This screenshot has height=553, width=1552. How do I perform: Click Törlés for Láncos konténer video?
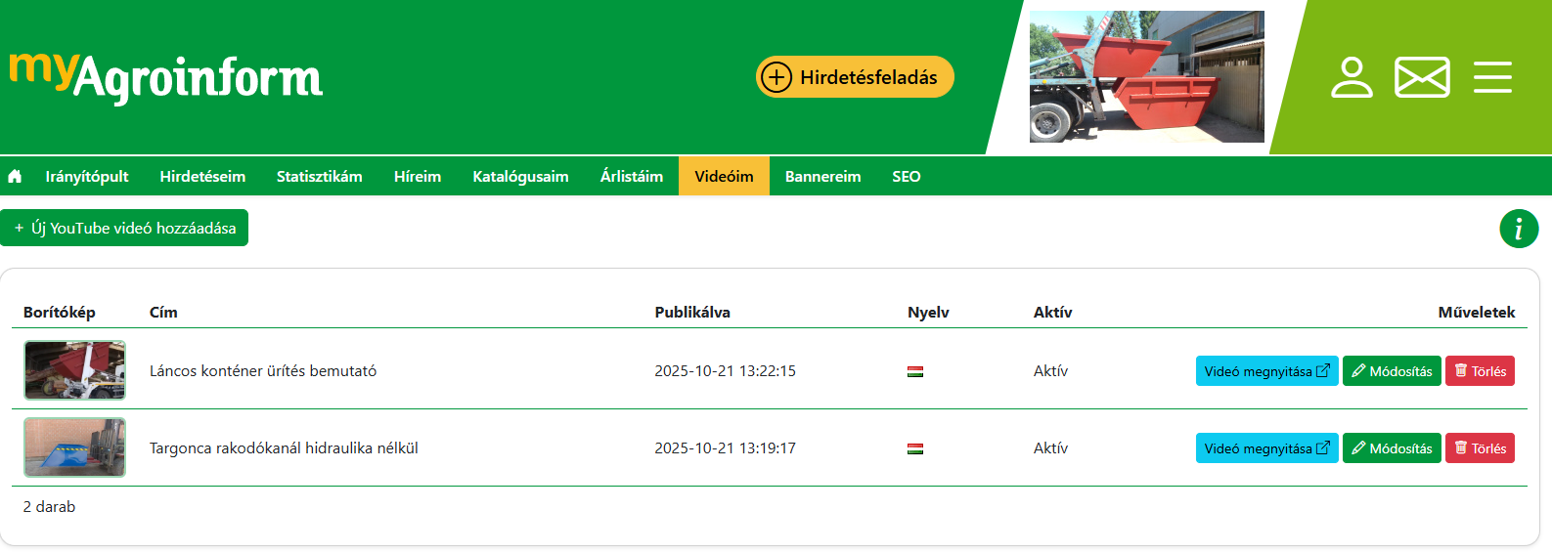1480,371
